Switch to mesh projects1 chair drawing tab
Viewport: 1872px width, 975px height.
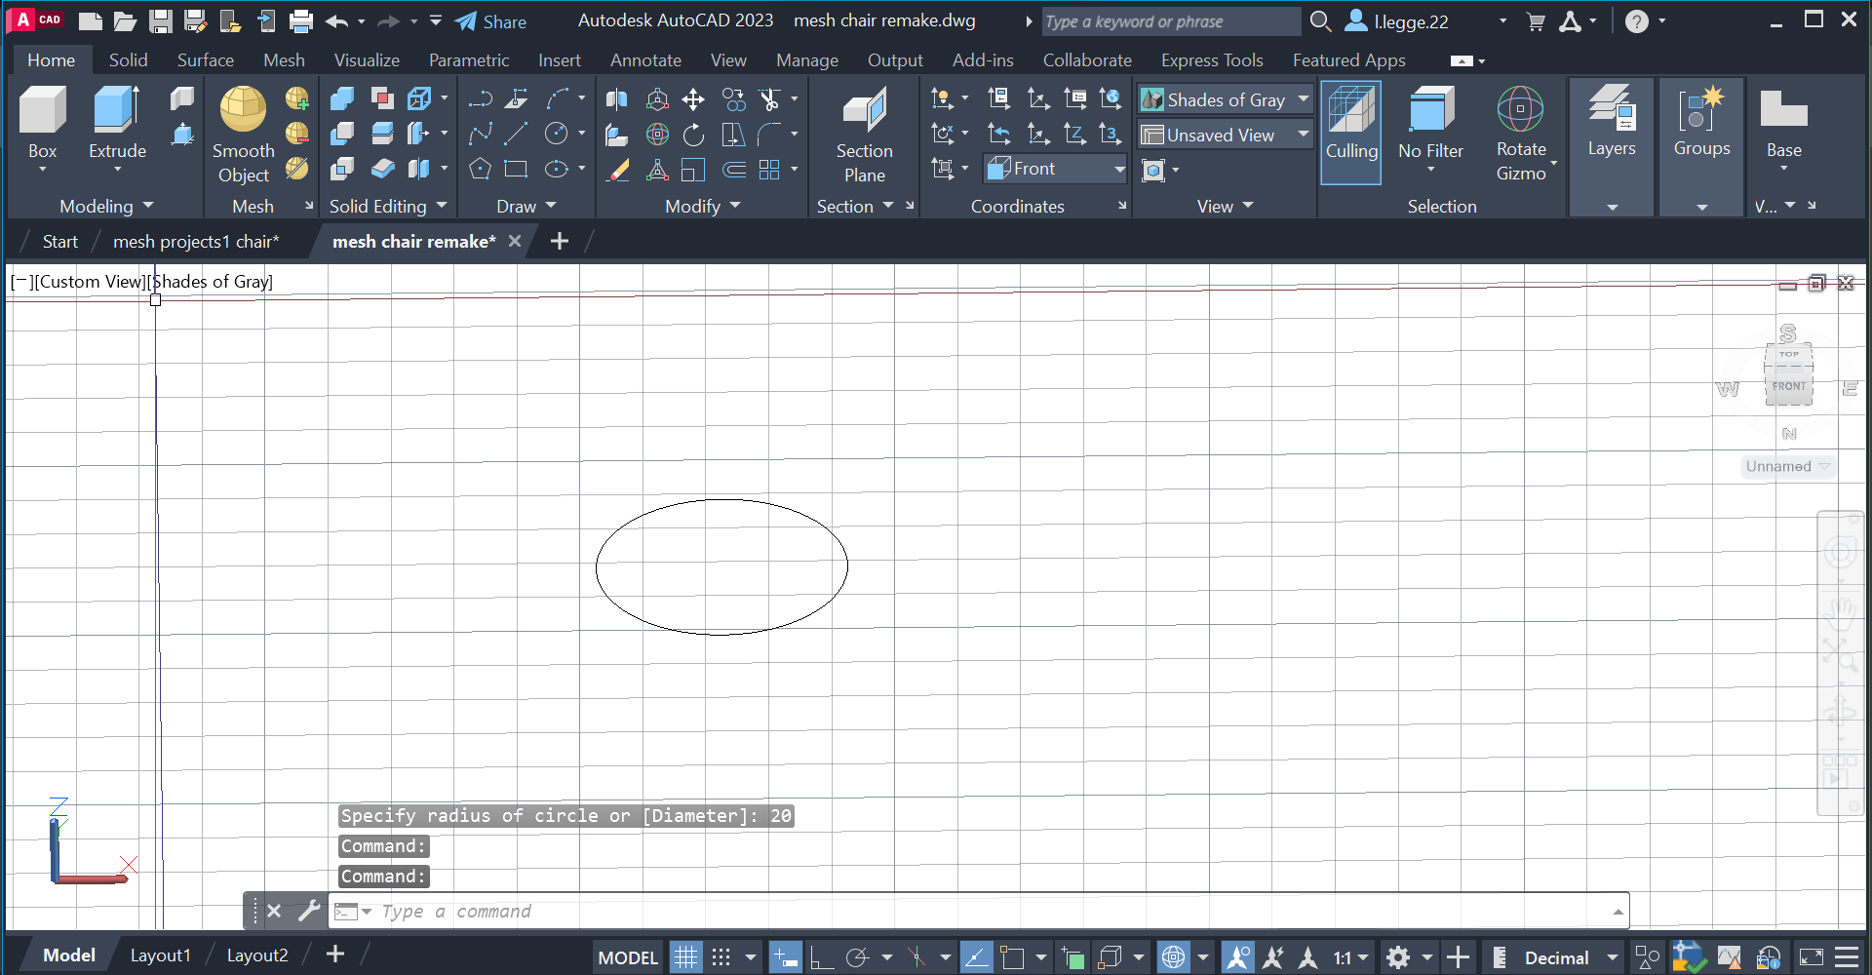(196, 241)
